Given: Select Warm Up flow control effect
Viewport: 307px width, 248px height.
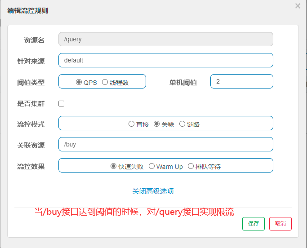Looking at the screenshot, I should pos(151,166).
